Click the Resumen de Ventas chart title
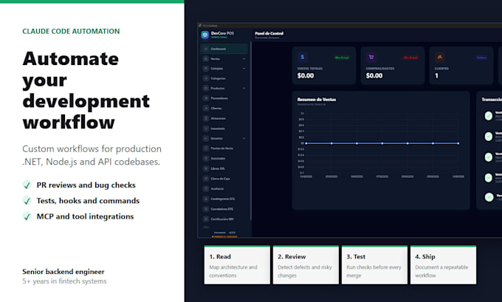Screen dimensions: 502x302 [x=317, y=100]
